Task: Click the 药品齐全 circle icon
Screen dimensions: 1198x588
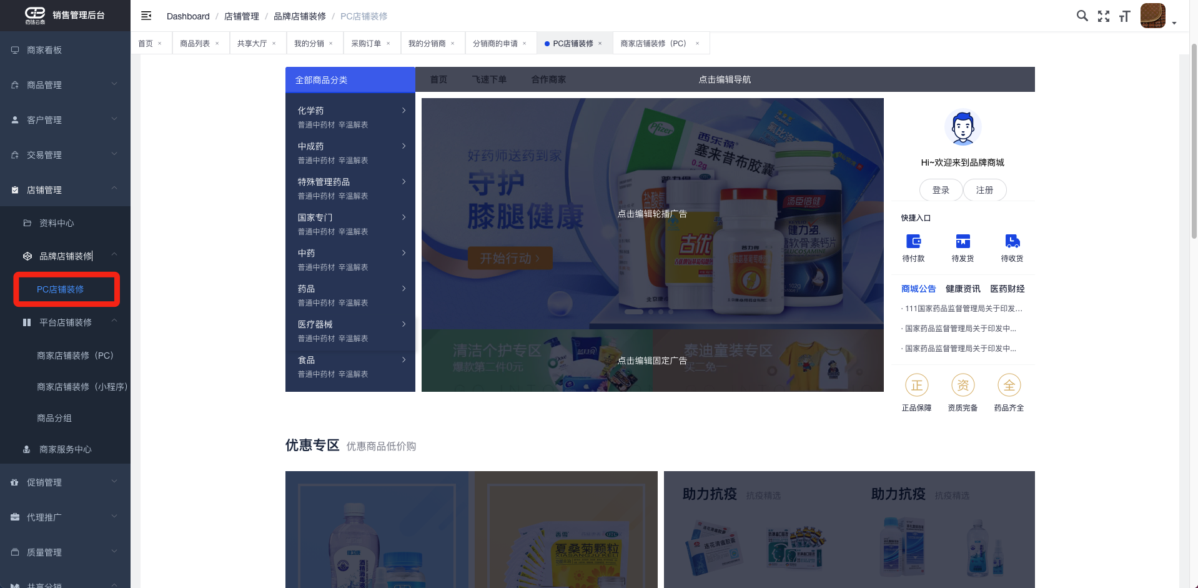Action: click(1009, 386)
